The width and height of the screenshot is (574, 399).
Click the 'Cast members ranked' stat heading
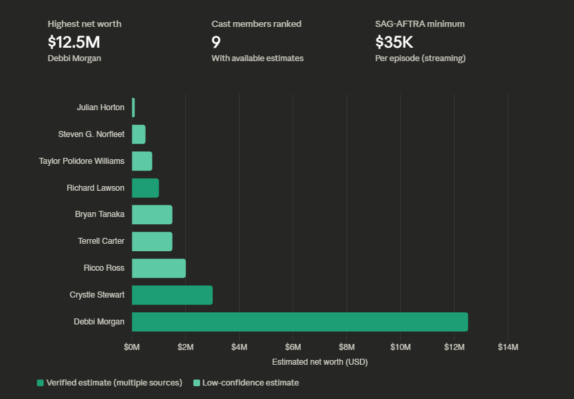[x=256, y=24]
